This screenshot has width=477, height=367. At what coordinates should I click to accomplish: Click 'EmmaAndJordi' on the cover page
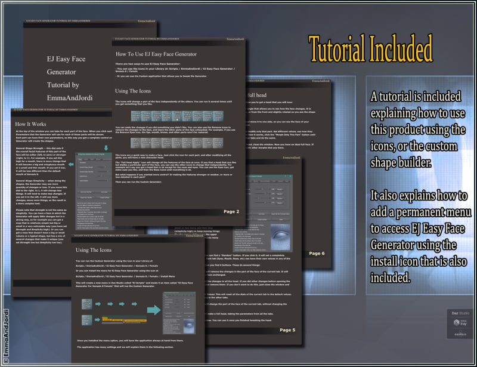point(70,98)
